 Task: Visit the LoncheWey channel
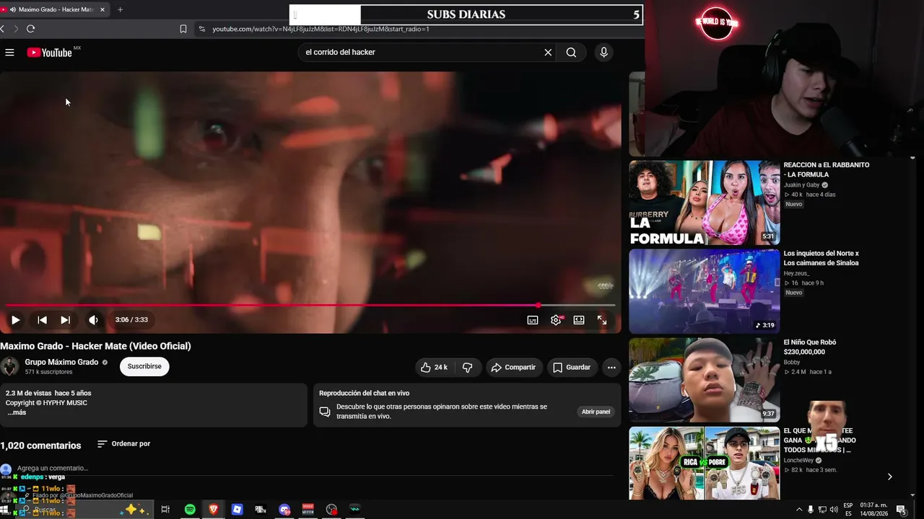coord(798,461)
